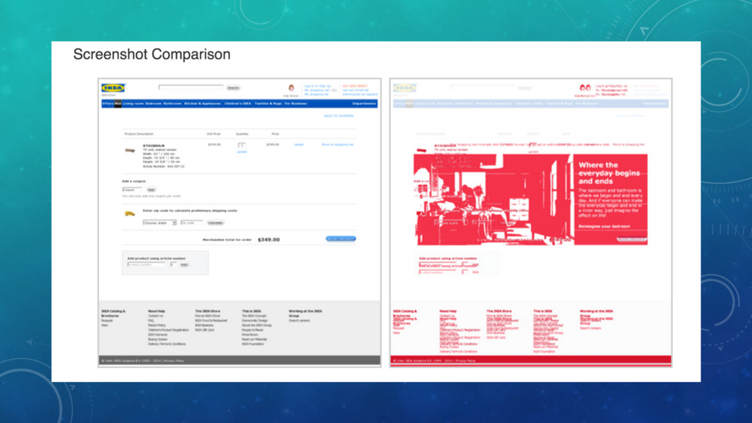Click the Coupon input field in left screenshot
Viewport: 752px width, 423px height.
click(x=132, y=189)
